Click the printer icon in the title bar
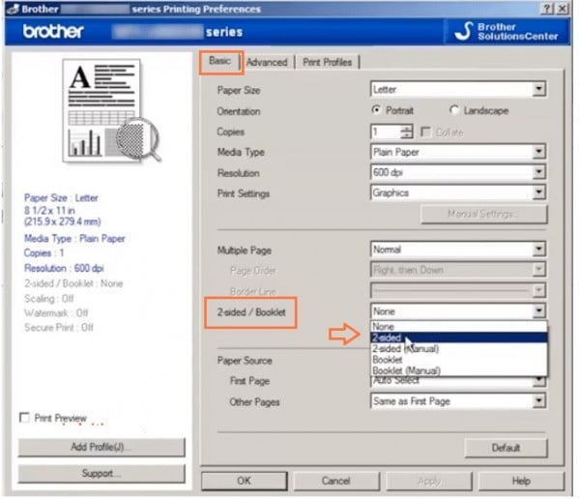The height and width of the screenshot is (499, 580). 13,9
